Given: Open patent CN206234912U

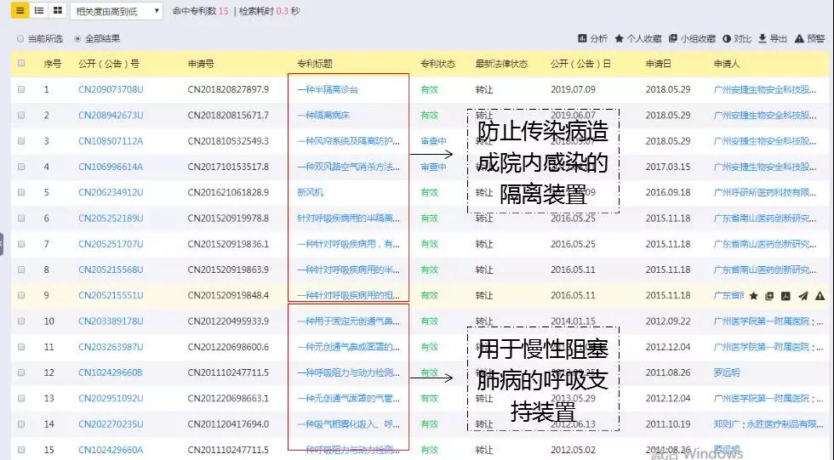Looking at the screenshot, I should point(111,192).
